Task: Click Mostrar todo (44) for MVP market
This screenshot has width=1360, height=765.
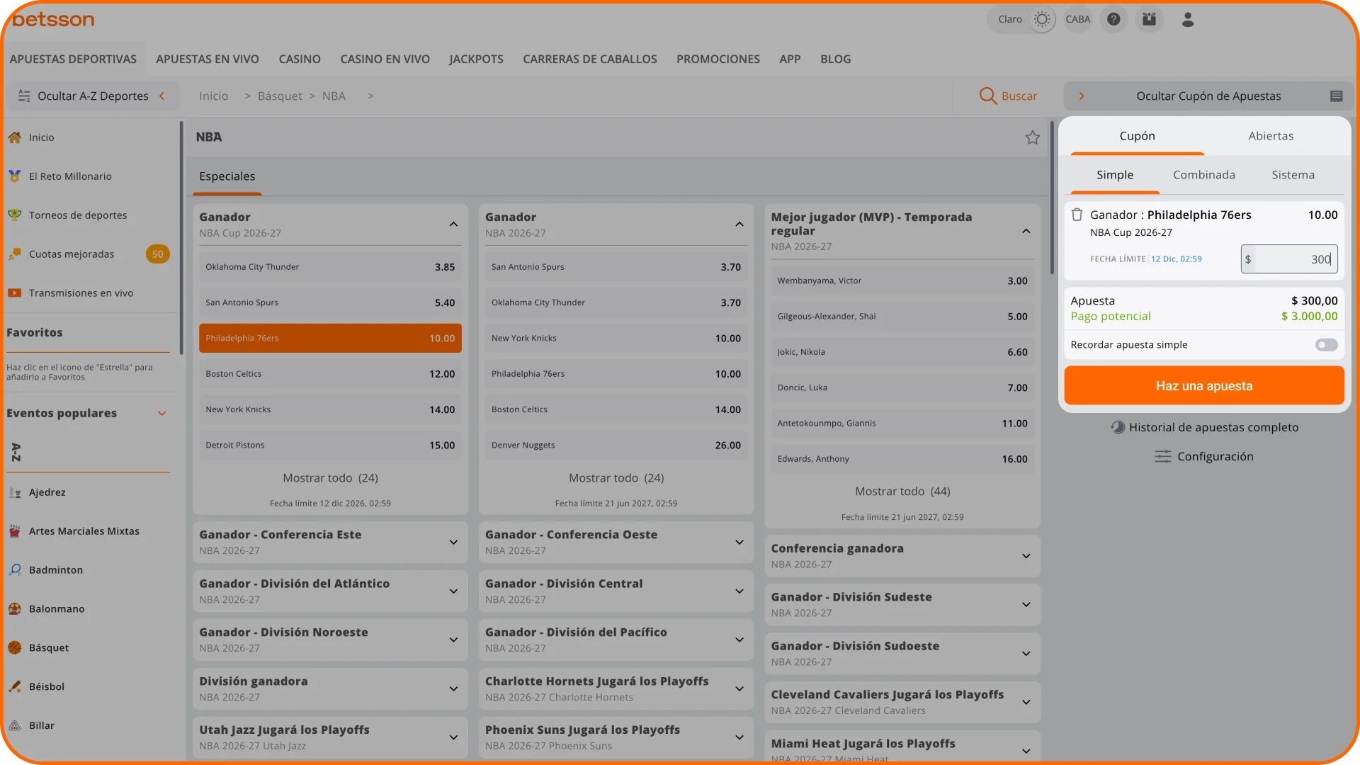Action: 902,492
